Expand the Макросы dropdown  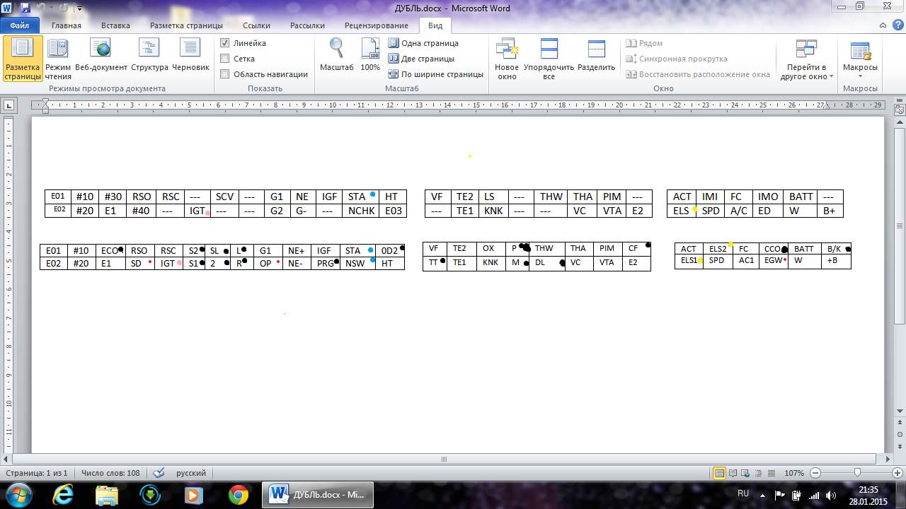(860, 76)
